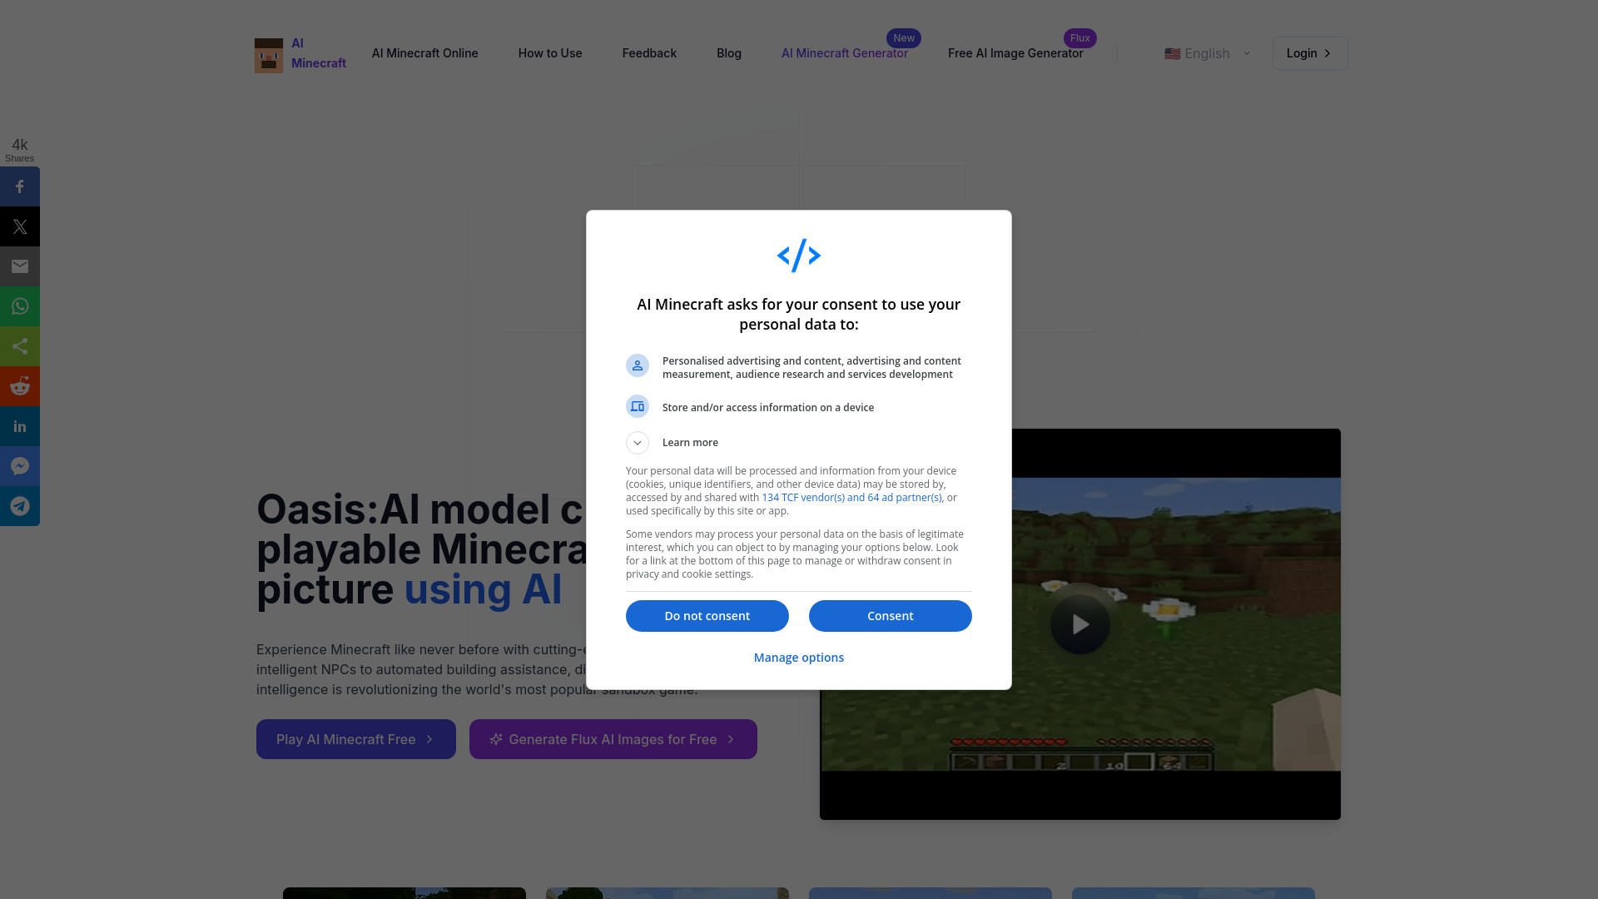Expand the Learn more section
The image size is (1598, 899).
tap(637, 442)
